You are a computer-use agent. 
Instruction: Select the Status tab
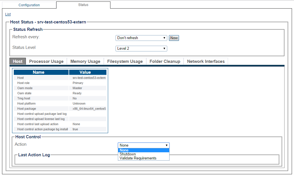pos(83,5)
